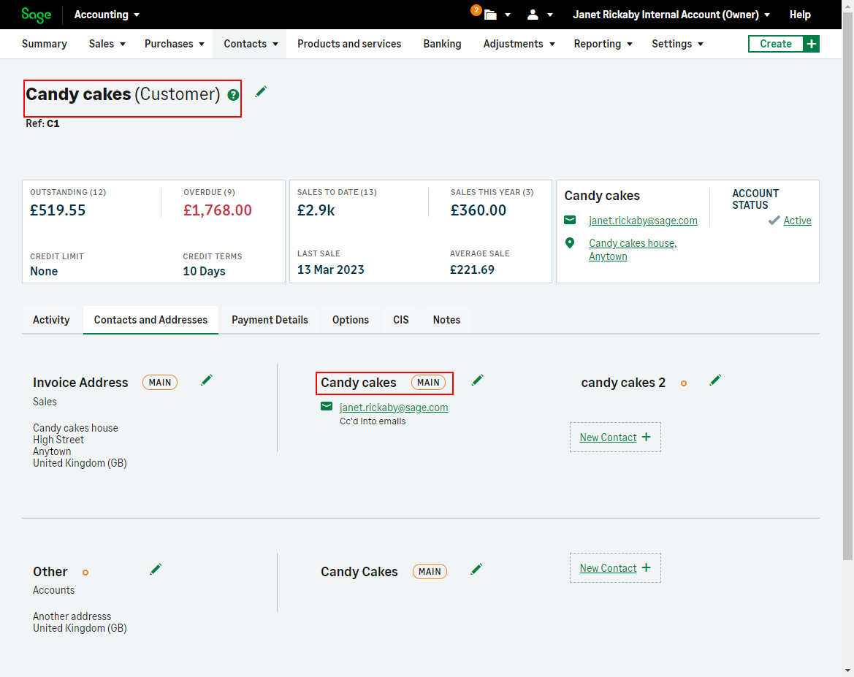Set candy cakes 2 as main contact
Viewport: 854px width, 677px height.
(x=684, y=383)
